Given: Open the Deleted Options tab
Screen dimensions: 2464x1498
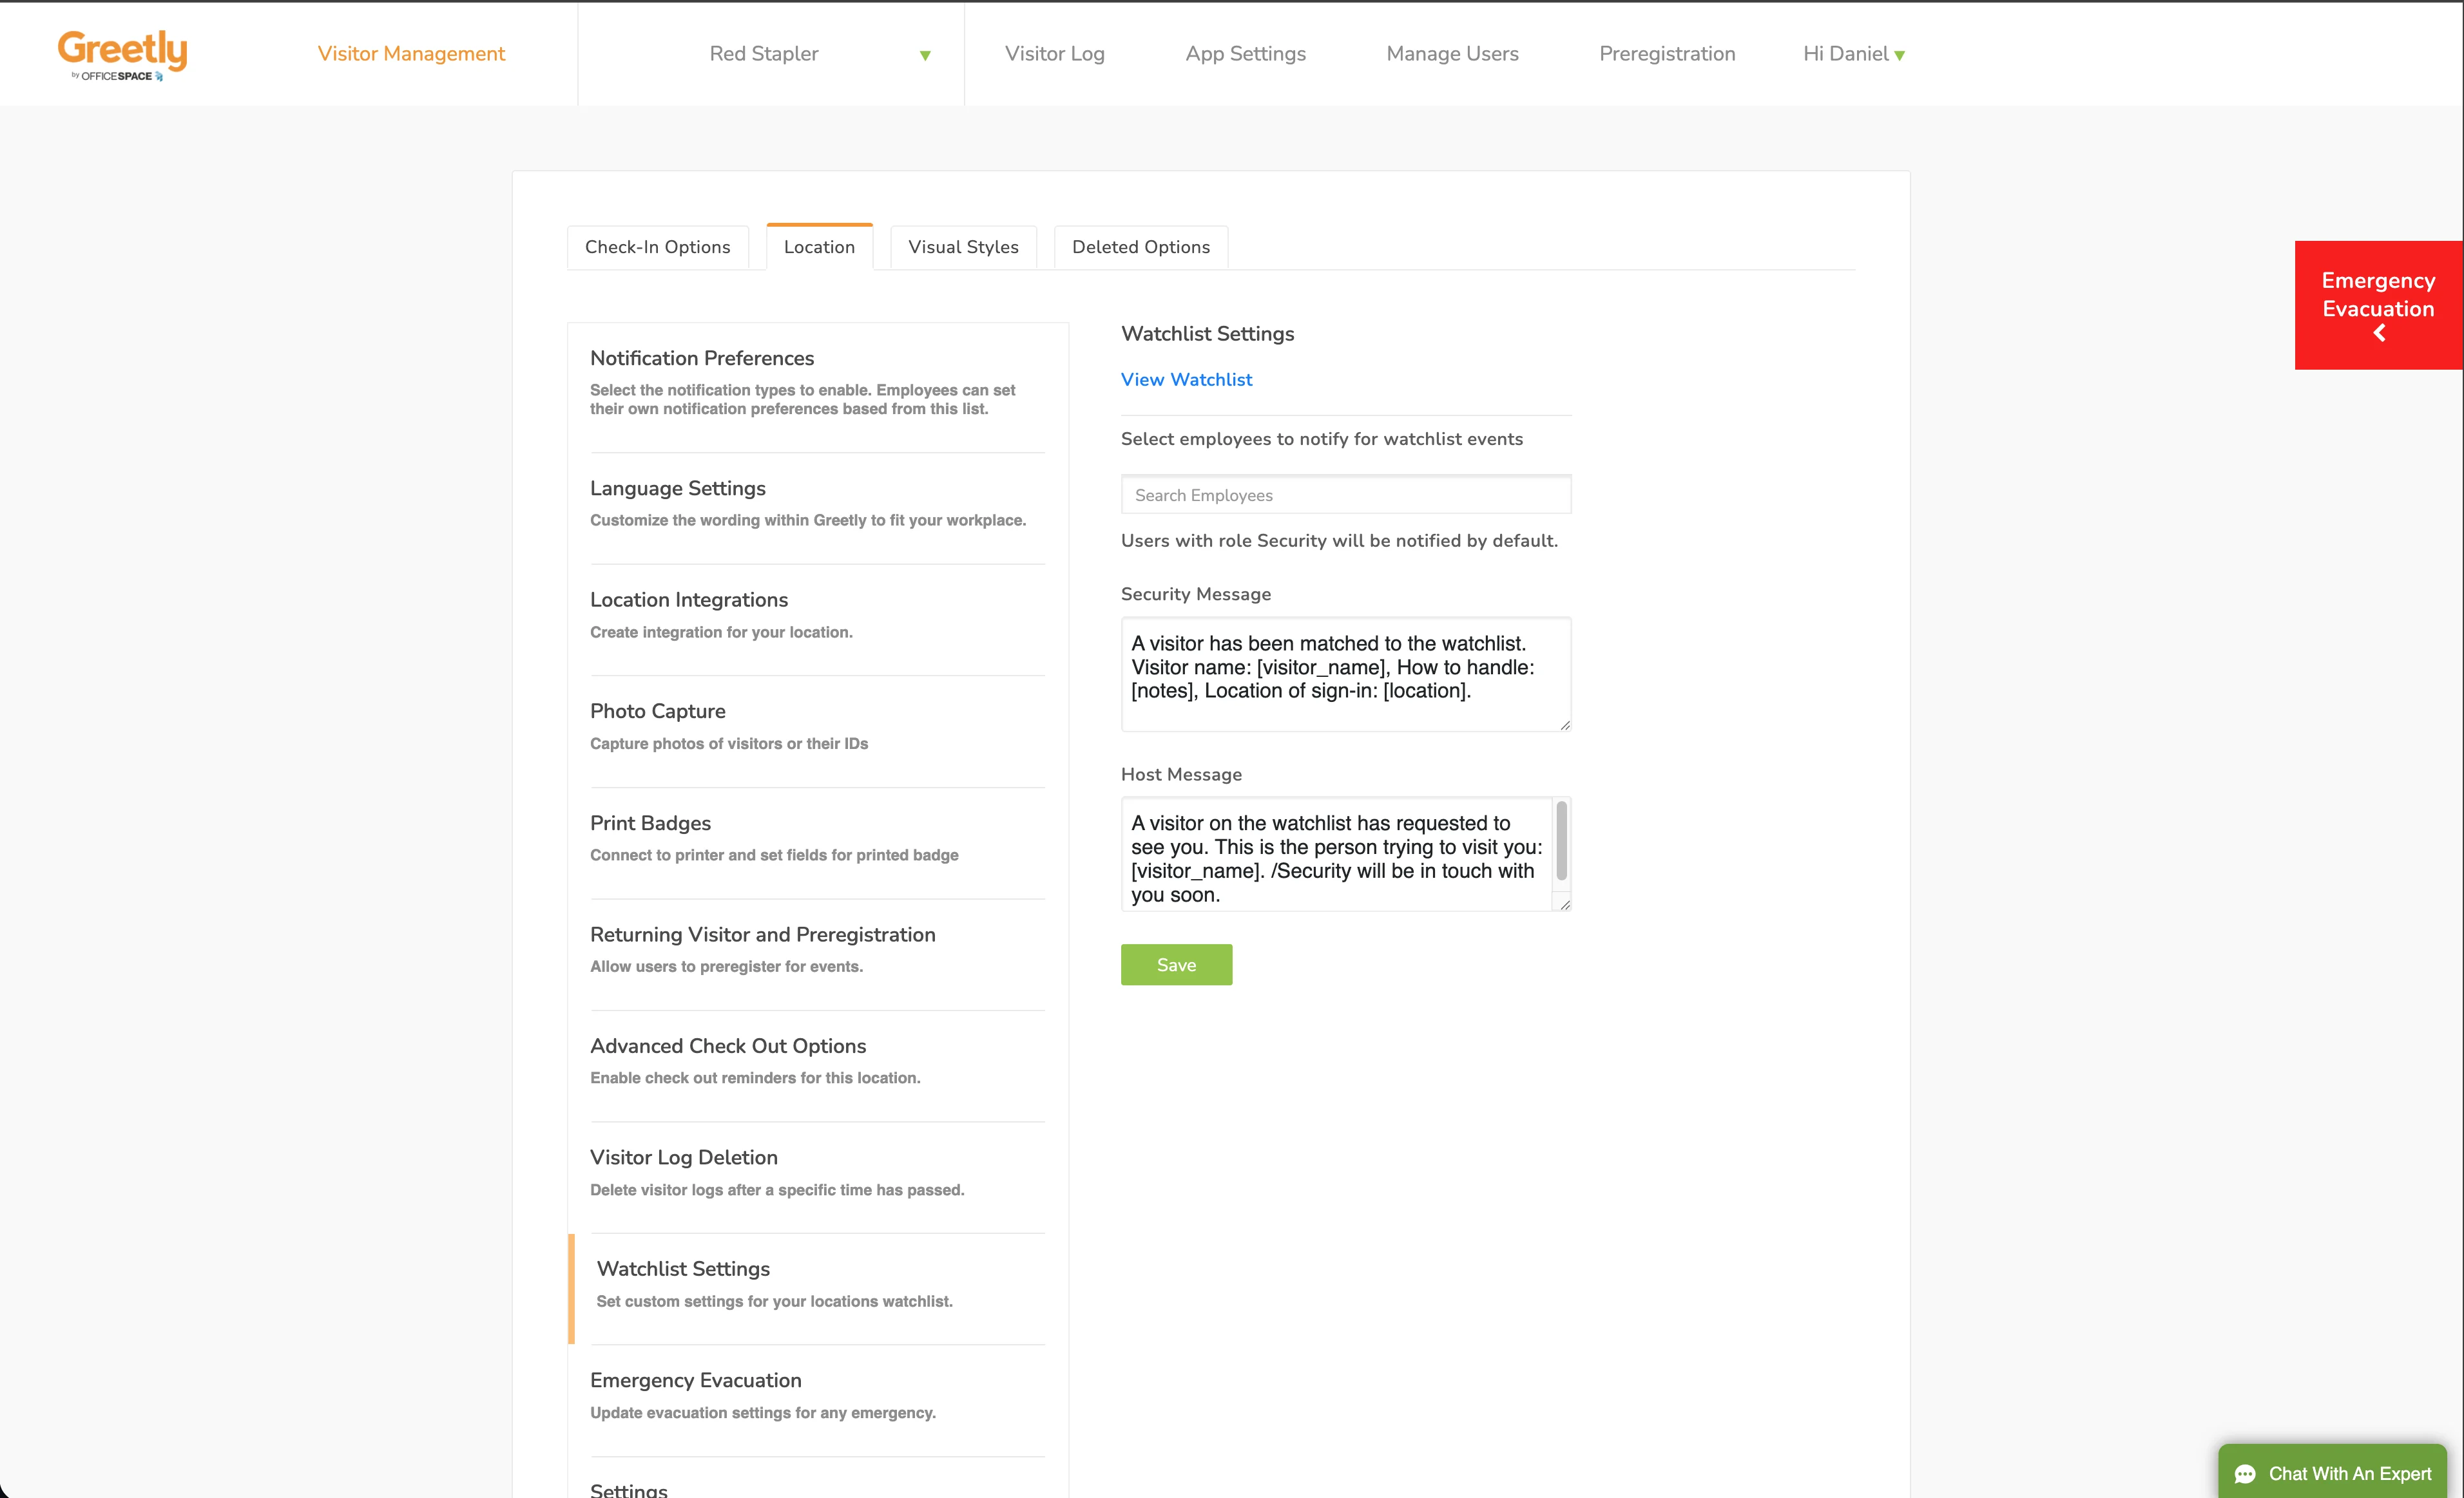Looking at the screenshot, I should tap(1140, 247).
